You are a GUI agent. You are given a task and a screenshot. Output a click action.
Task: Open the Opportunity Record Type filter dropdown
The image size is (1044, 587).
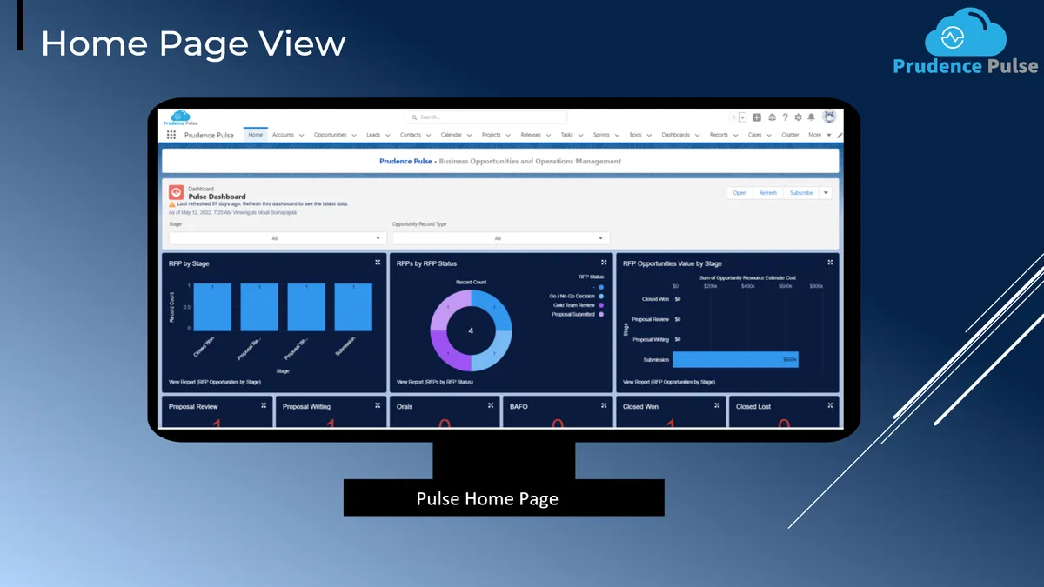pyautogui.click(x=501, y=238)
